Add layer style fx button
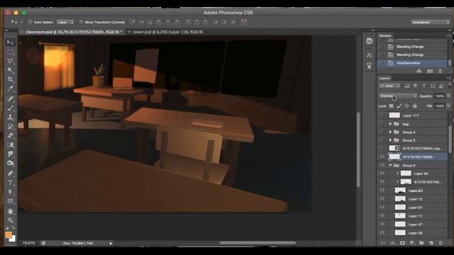 pos(393,243)
